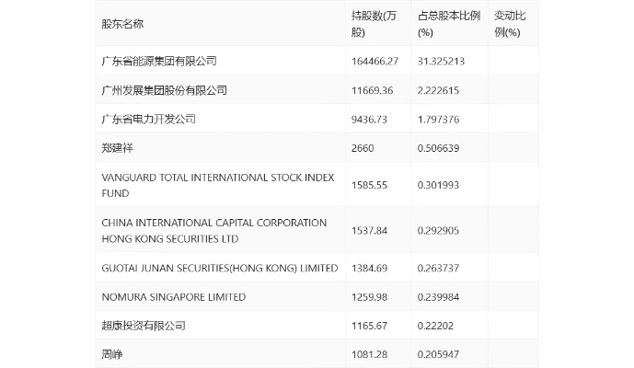Viewport: 634px width, 368px height.
Task: Select GUOTAI JUNAN SECURITIES(HONG KONG) LIMITED
Action: (219, 269)
